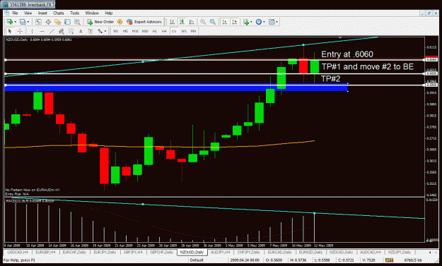Switch to the USDCAD,H4 chart tab
Viewport: 442px width, 266px height.
tap(18, 253)
